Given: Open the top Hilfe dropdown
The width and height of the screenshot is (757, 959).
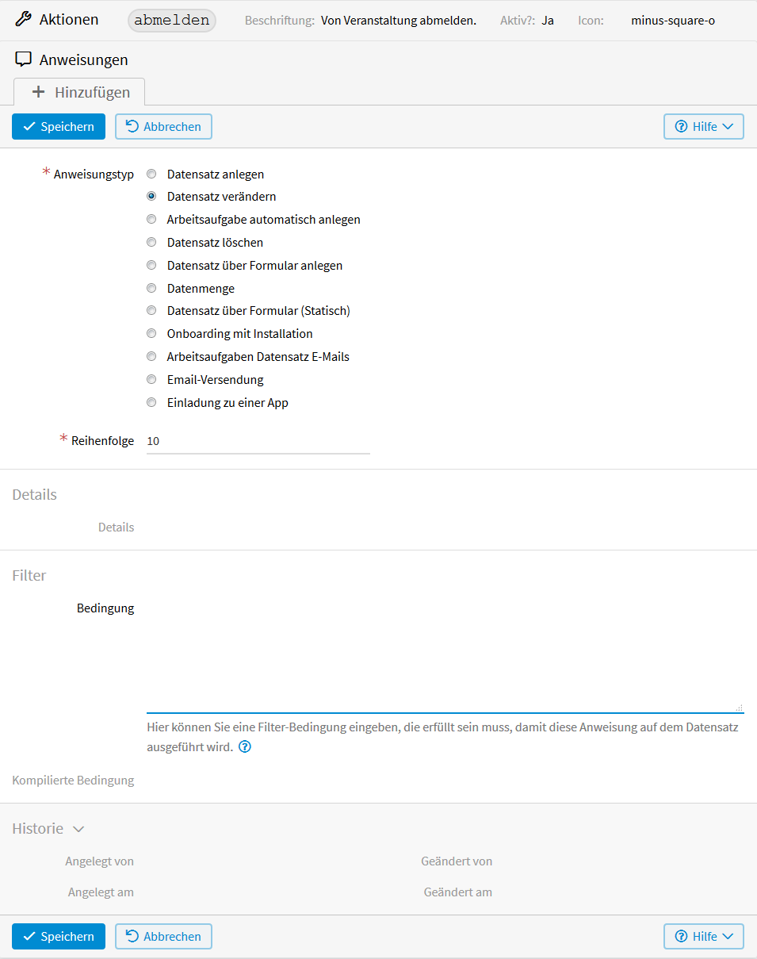Looking at the screenshot, I should tap(703, 127).
